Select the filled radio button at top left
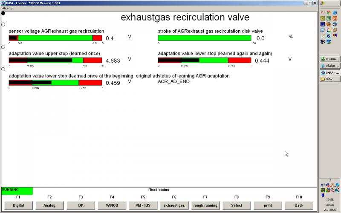This screenshot has width=341, height=213. click(x=3, y=13)
